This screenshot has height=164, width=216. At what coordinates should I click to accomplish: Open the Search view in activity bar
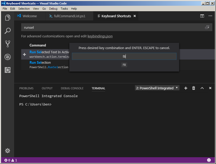tap(8, 31)
